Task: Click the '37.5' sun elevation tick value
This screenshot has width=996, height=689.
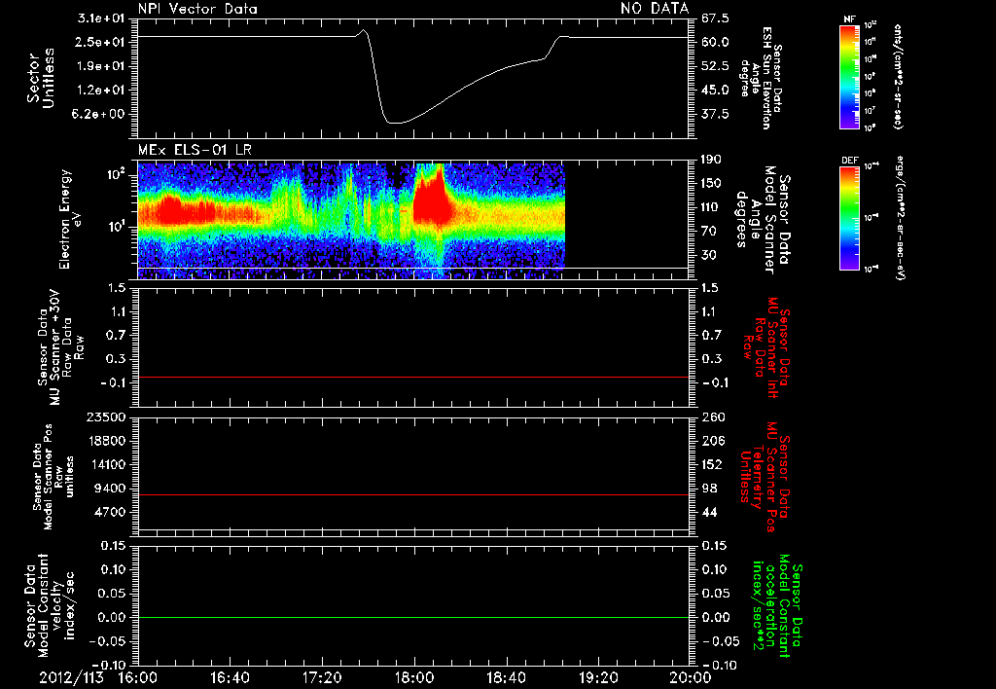Action: click(715, 115)
